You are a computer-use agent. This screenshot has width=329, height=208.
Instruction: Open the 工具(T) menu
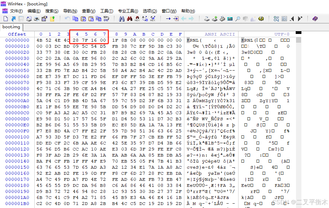107,11
